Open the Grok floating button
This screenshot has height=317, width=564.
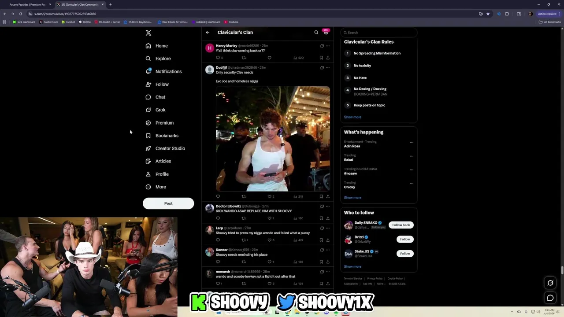coord(550,283)
